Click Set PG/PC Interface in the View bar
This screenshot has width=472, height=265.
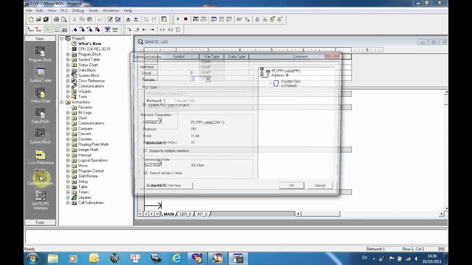click(40, 201)
